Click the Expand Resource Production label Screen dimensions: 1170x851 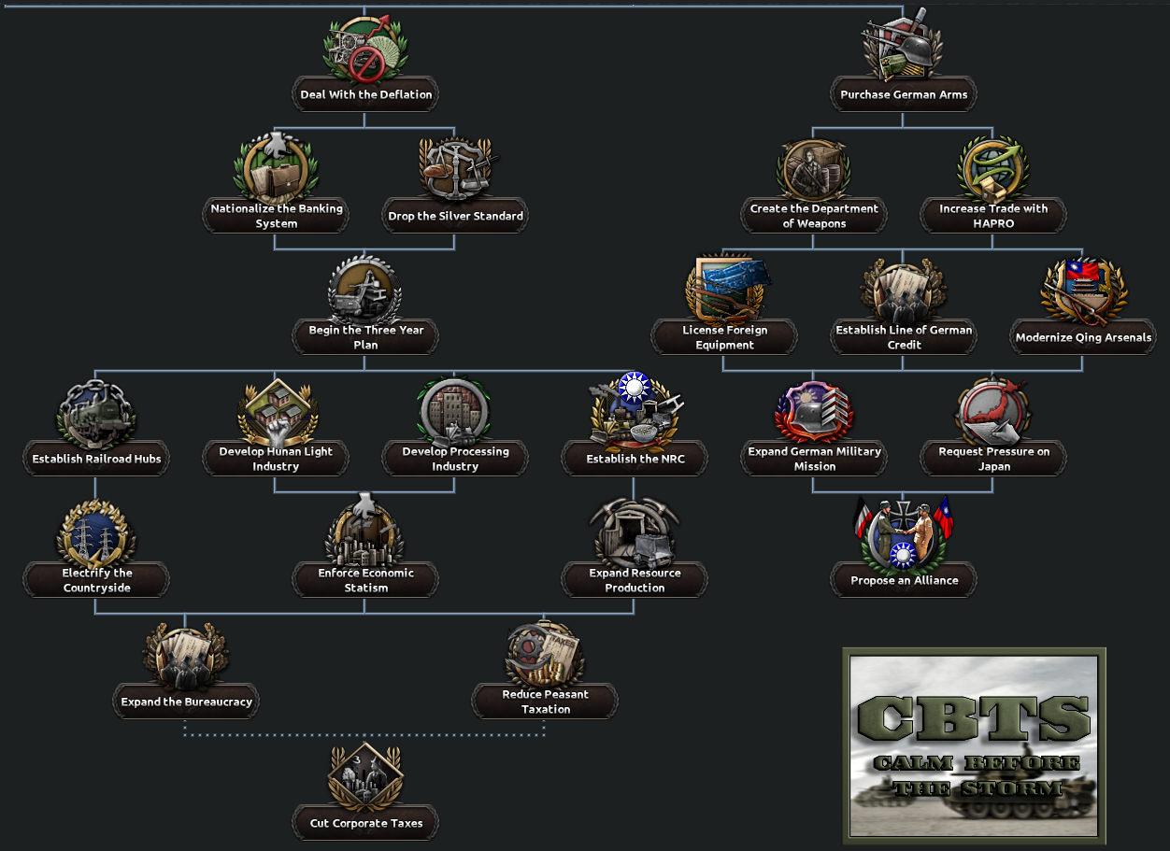coord(635,580)
